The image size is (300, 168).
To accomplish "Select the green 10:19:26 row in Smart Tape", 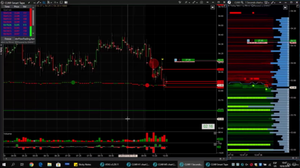I will [15, 25].
